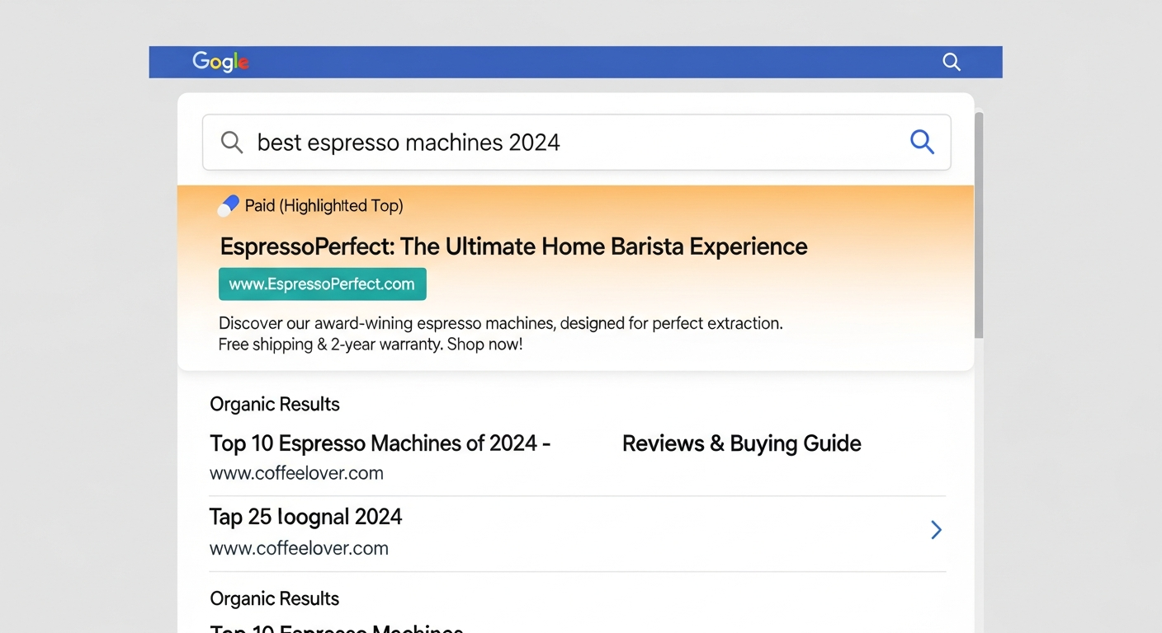Click the vertical scrollbar thumb
This screenshot has height=633, width=1162.
(x=979, y=224)
